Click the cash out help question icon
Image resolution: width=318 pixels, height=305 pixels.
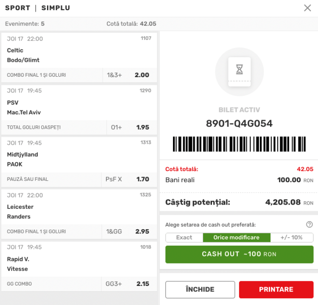pyautogui.click(x=309, y=225)
